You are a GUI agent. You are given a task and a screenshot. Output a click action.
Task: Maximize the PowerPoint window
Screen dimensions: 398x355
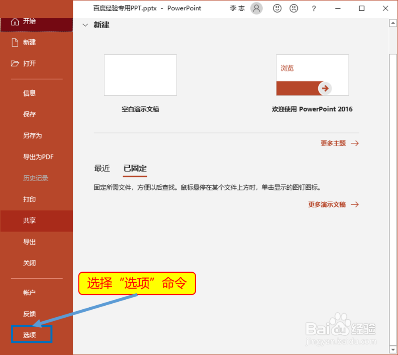[x=362, y=8]
